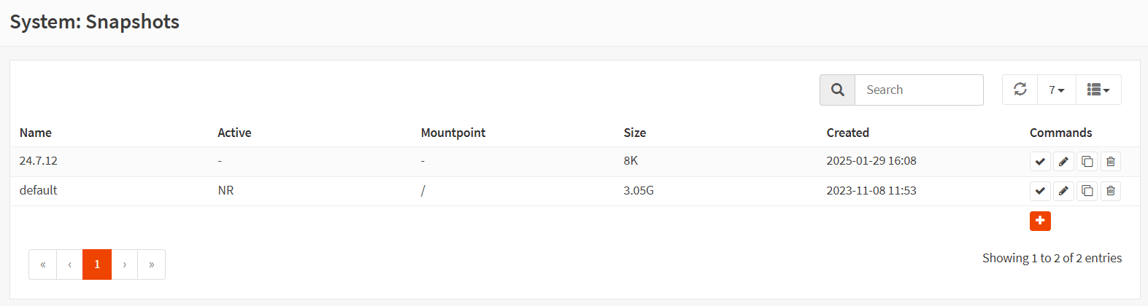Image resolution: width=1148 pixels, height=306 pixels.
Task: Activate the 24.7.12 snapshot using the checkmark icon
Action: (x=1040, y=162)
